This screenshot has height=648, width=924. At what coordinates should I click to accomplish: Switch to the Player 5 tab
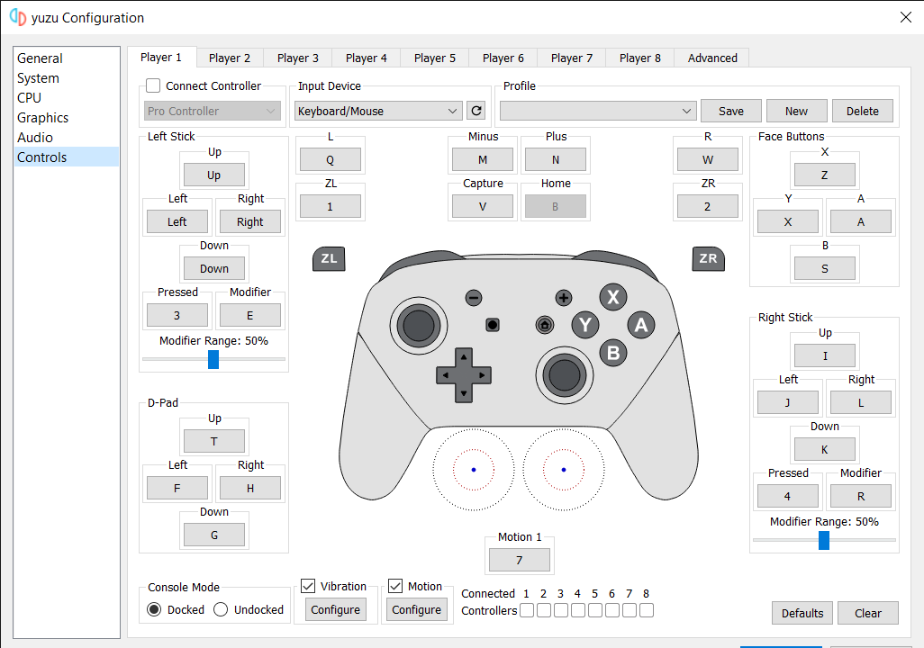pyautogui.click(x=435, y=58)
